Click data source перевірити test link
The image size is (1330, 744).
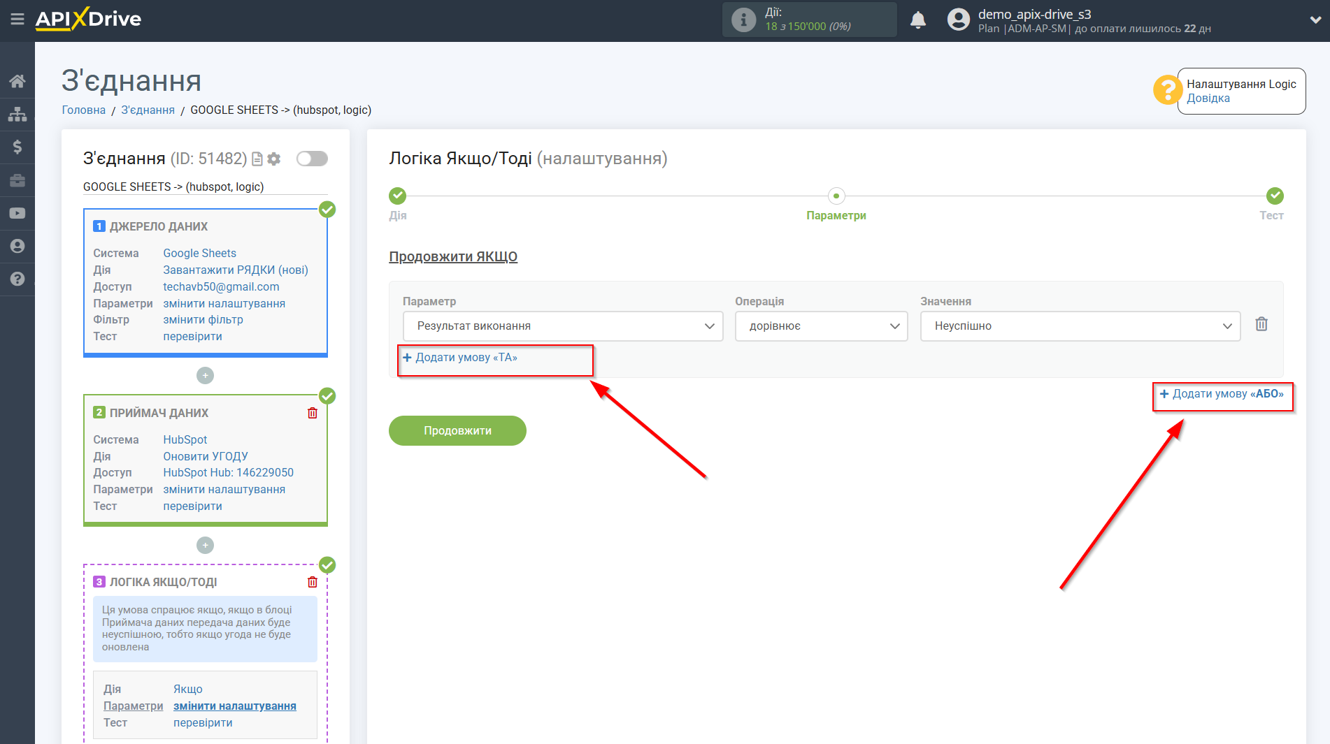pos(192,336)
